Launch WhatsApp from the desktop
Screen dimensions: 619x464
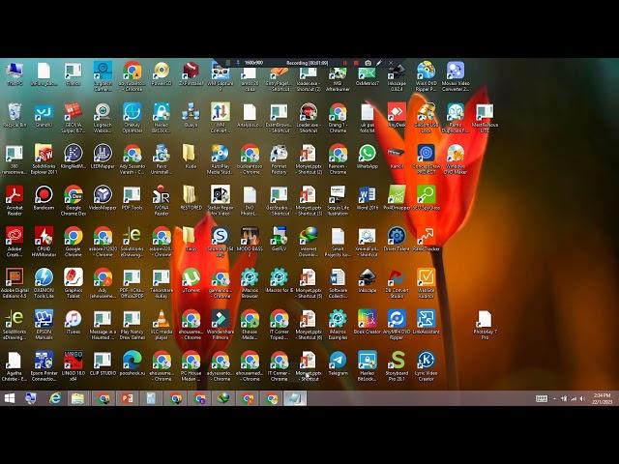pos(368,156)
